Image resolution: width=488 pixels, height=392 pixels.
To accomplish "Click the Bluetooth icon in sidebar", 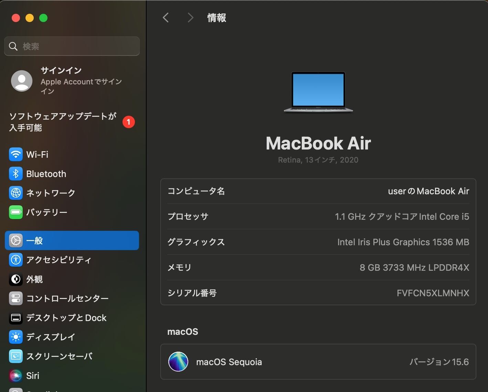I will [x=15, y=174].
